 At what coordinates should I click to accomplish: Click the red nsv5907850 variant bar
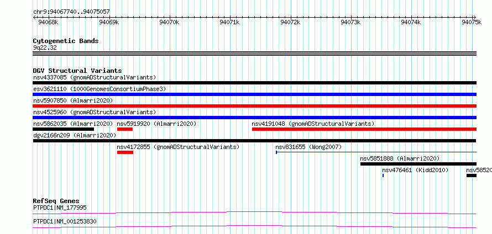tap(254, 106)
